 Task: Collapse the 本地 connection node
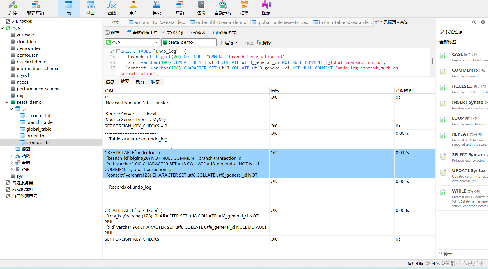pos(2,28)
